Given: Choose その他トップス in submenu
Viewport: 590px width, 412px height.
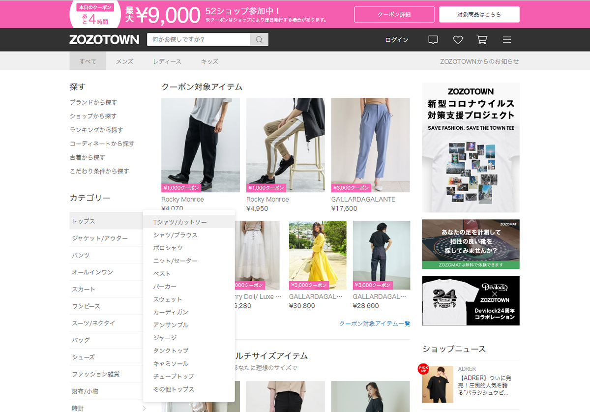Looking at the screenshot, I should click(189, 389).
